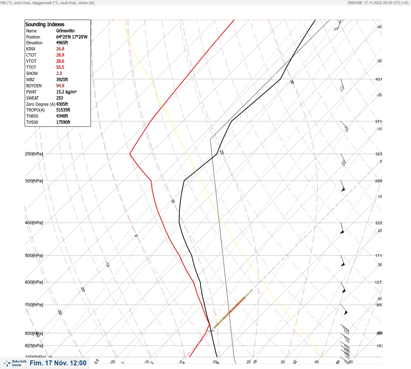Click the 925[hPa] pressure label
Image resolution: width=411 pixels, height=369 pixels.
point(34,346)
